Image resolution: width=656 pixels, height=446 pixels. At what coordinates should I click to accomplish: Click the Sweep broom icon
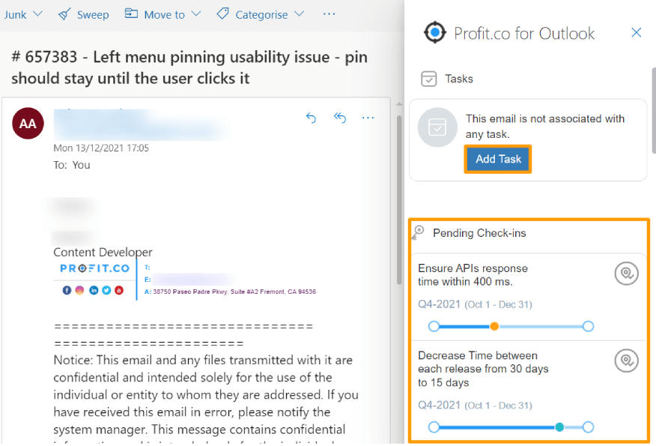[x=64, y=14]
